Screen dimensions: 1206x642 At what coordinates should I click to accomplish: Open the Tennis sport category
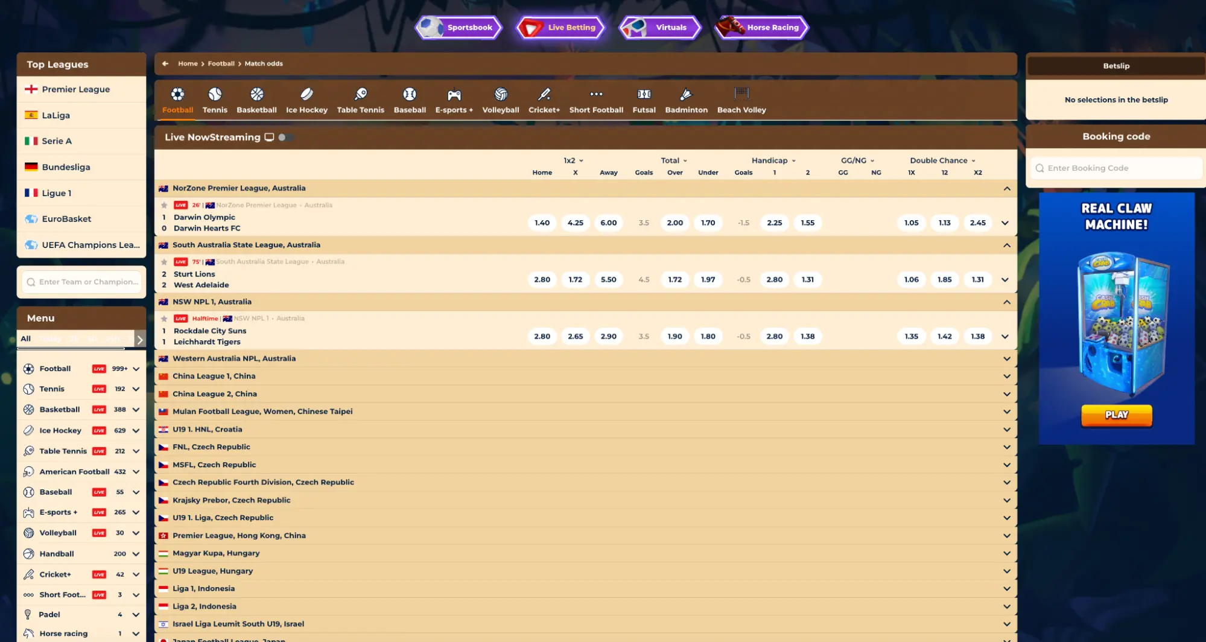point(215,100)
